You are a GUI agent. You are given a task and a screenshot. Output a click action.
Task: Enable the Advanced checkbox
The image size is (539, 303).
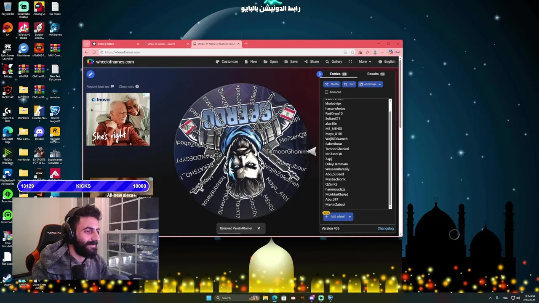click(326, 92)
